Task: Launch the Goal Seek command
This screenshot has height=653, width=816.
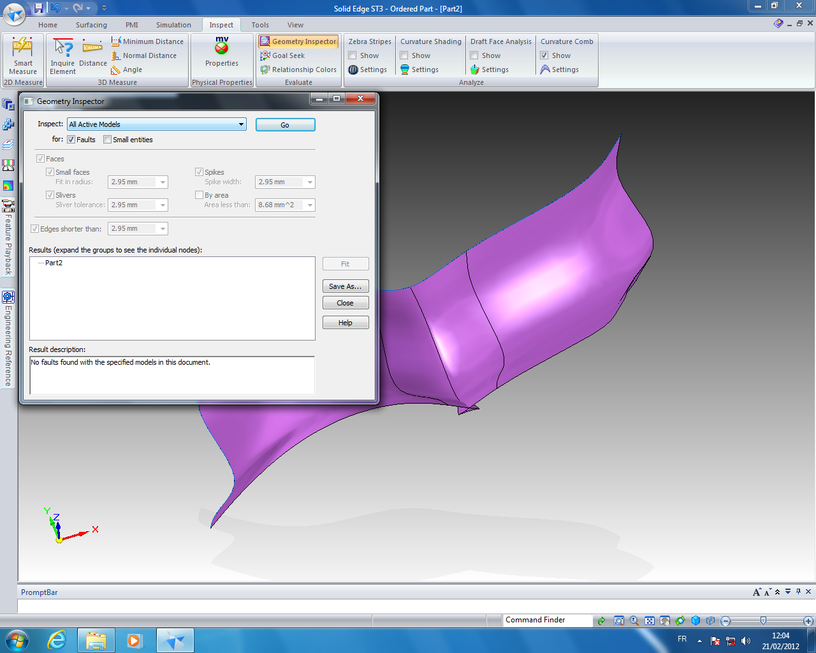Action: 282,55
